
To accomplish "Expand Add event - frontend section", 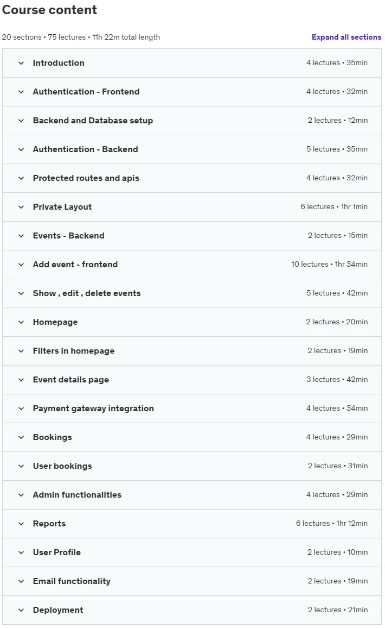I will (x=192, y=265).
